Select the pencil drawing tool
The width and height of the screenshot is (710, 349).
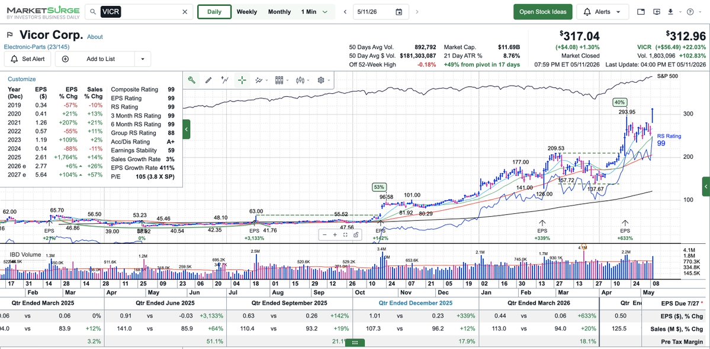pyautogui.click(x=208, y=80)
